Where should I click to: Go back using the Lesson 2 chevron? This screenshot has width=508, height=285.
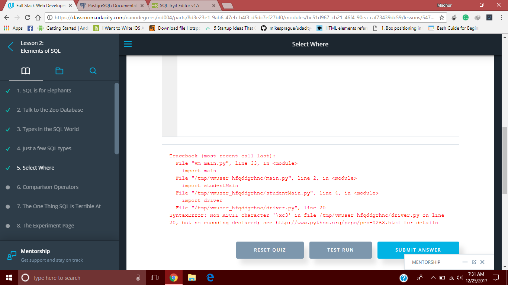10,47
